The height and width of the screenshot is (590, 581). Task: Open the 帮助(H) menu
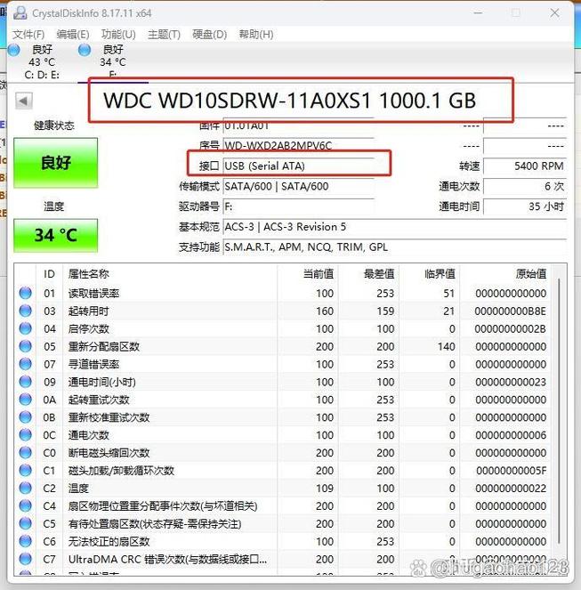tap(256, 35)
